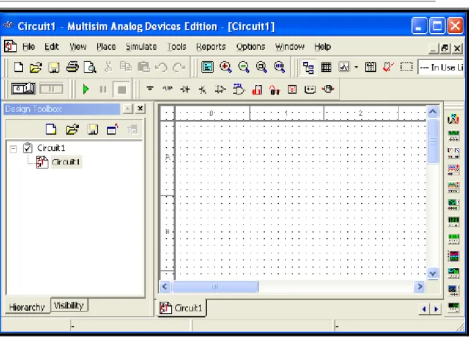Add a Distortion Analyzer instrument
469x337 pixels.
[454, 307]
